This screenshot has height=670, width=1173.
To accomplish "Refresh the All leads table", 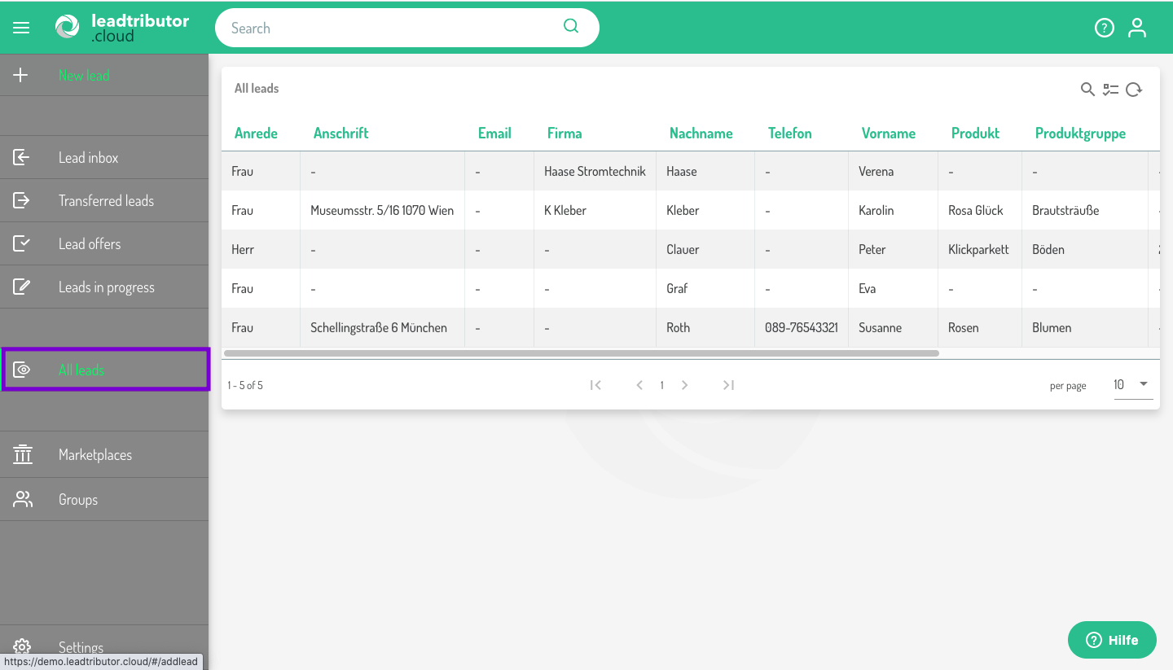I will coord(1134,90).
